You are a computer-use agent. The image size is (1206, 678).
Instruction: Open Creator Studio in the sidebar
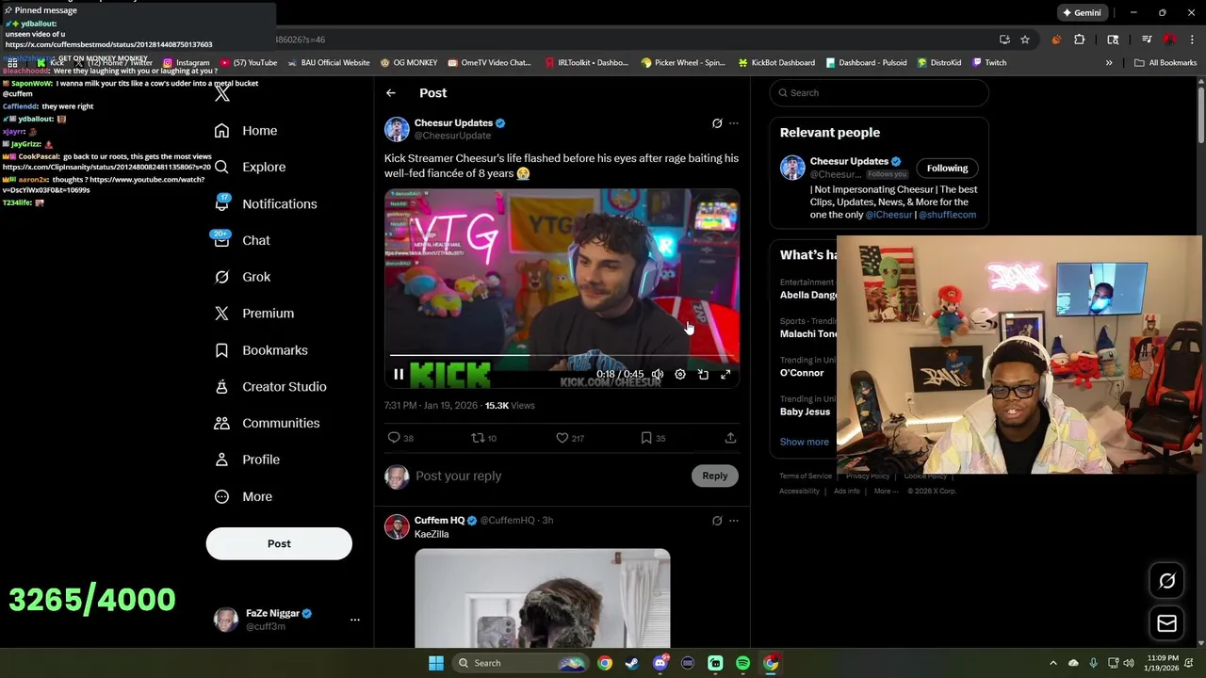(x=270, y=386)
